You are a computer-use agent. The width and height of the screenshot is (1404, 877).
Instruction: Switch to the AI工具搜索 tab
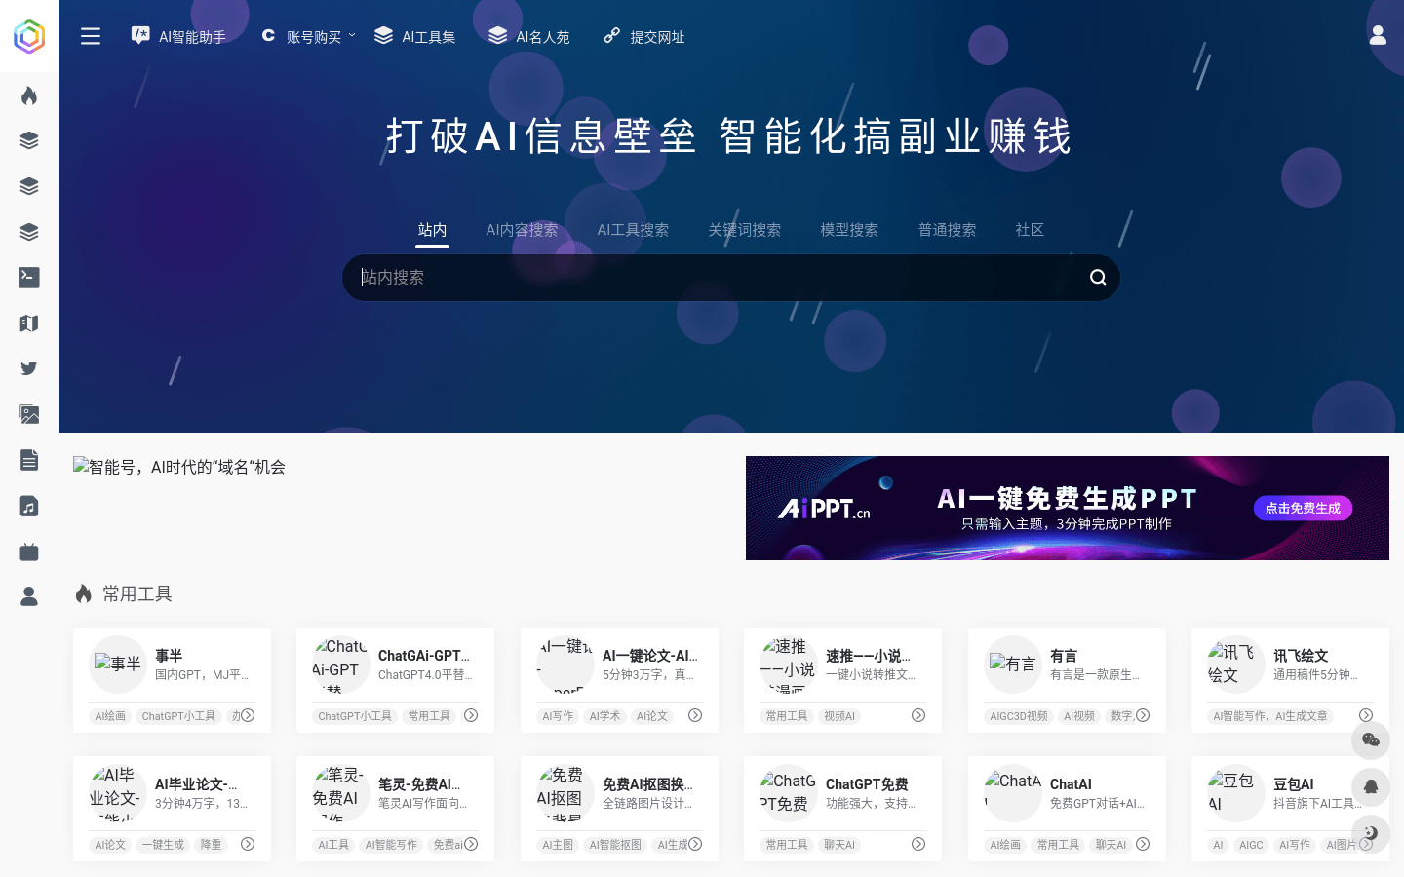633,230
